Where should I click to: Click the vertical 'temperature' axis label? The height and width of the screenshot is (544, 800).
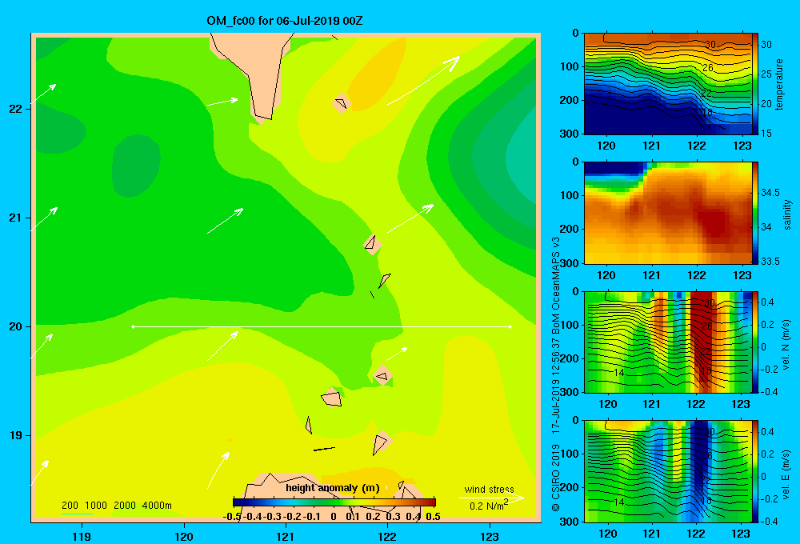click(779, 84)
